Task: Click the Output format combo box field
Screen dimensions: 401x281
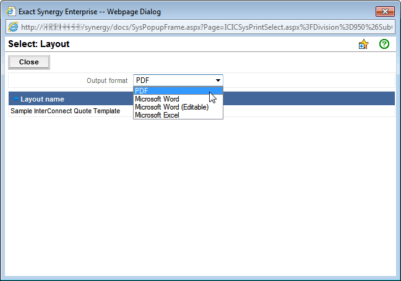Action: pos(173,80)
